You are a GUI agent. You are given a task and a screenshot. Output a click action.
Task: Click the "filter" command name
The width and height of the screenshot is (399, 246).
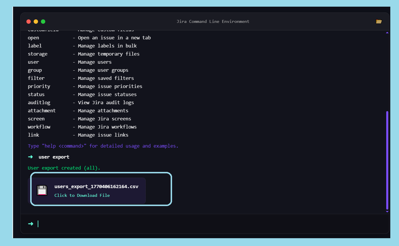click(x=36, y=78)
